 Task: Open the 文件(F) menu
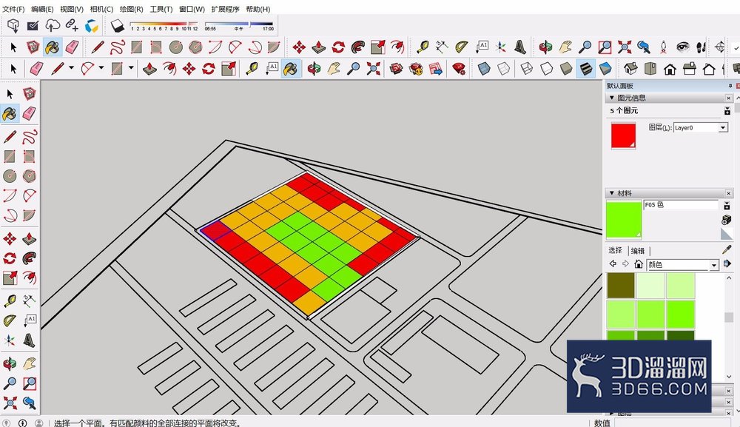tap(13, 9)
